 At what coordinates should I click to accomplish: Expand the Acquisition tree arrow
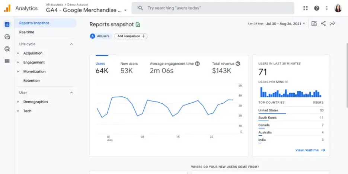point(18,53)
